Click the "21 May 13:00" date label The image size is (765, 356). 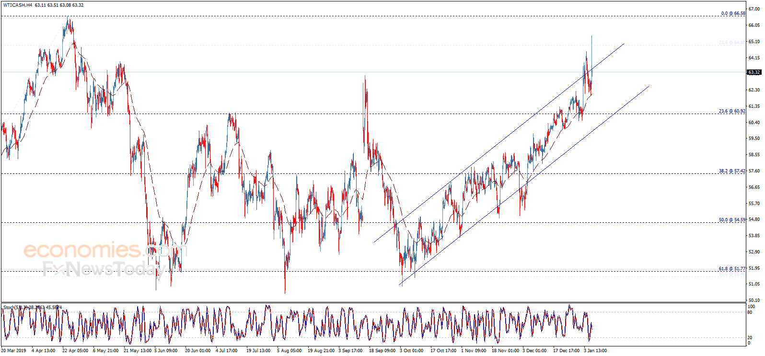137,351
